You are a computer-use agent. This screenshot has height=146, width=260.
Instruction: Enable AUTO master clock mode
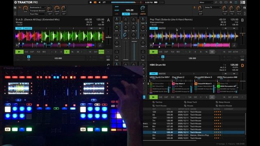pos(126,14)
